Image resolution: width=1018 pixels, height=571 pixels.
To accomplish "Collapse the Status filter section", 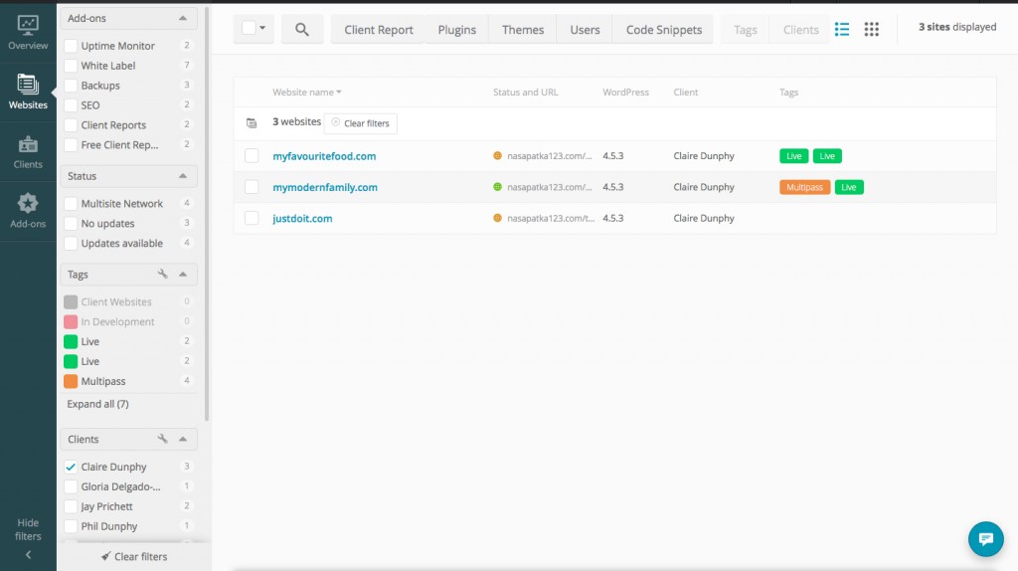I will click(x=183, y=176).
